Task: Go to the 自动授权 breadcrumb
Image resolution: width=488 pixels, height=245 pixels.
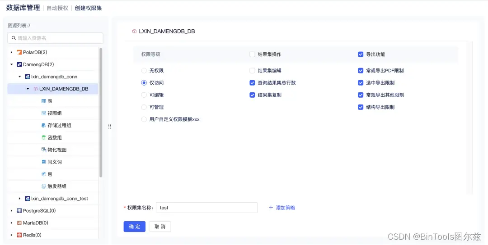Action: (57, 8)
